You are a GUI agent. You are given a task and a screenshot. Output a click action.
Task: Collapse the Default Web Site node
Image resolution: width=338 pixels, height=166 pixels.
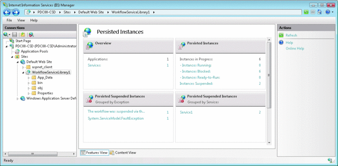(18, 62)
